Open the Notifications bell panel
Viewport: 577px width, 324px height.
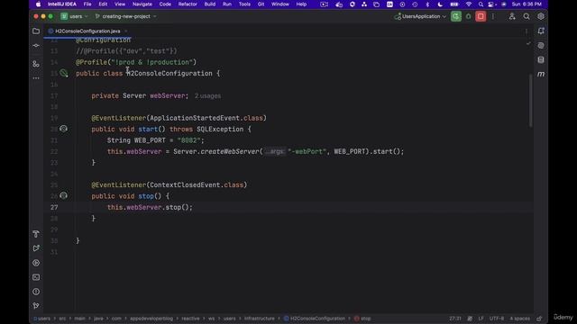coord(541,31)
